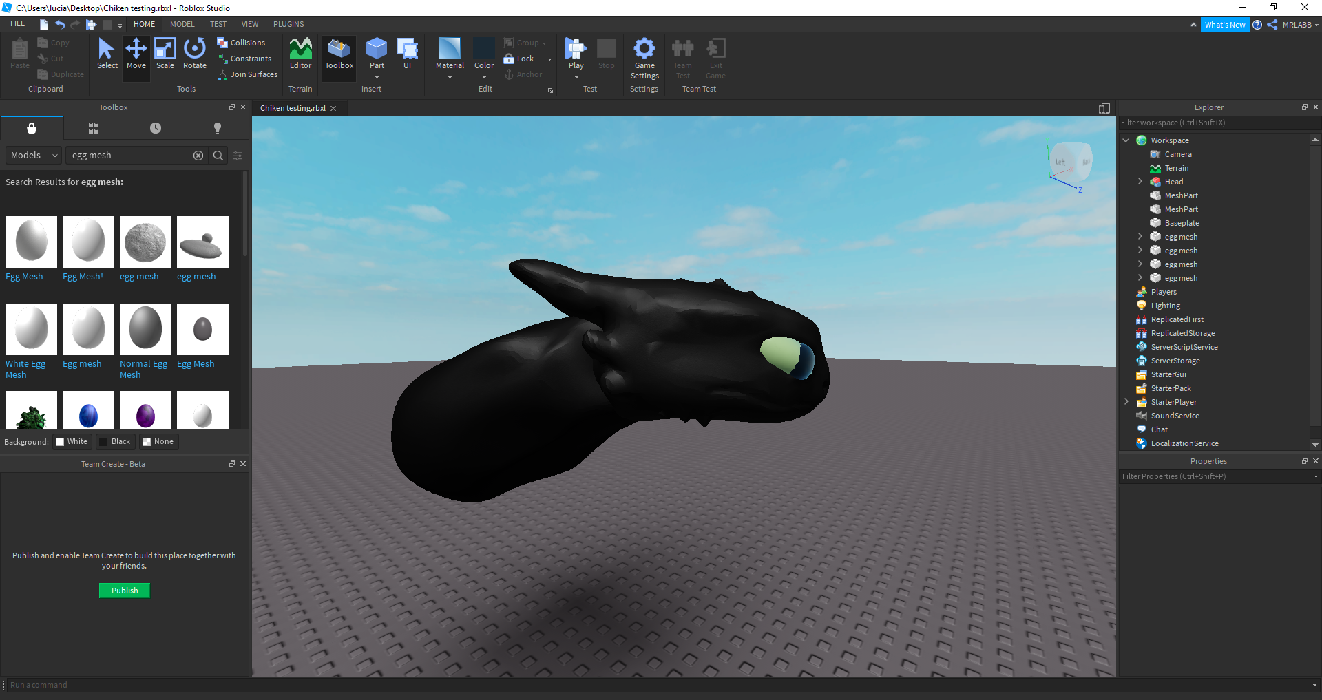Set toolbox background to None

(x=158, y=442)
